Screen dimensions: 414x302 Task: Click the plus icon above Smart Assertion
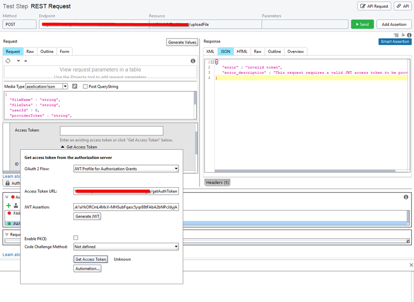pyautogui.click(x=403, y=35)
